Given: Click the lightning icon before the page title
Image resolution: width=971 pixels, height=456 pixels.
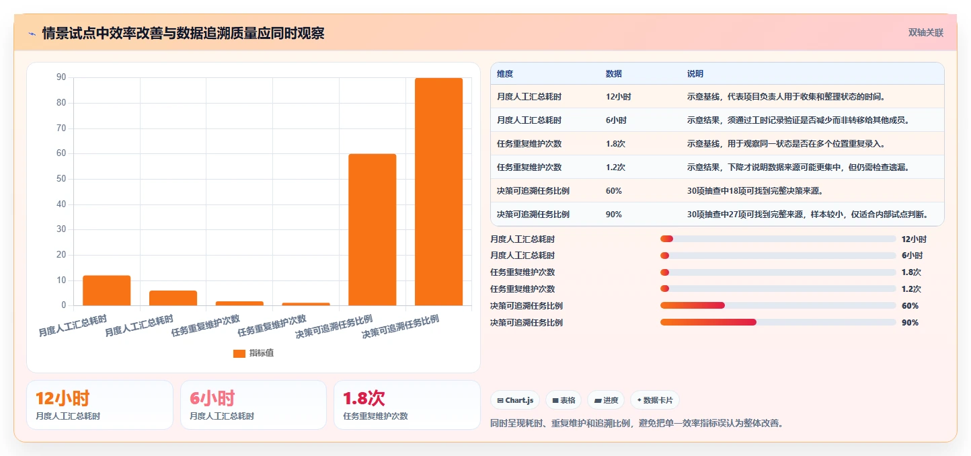Looking at the screenshot, I should tap(32, 33).
